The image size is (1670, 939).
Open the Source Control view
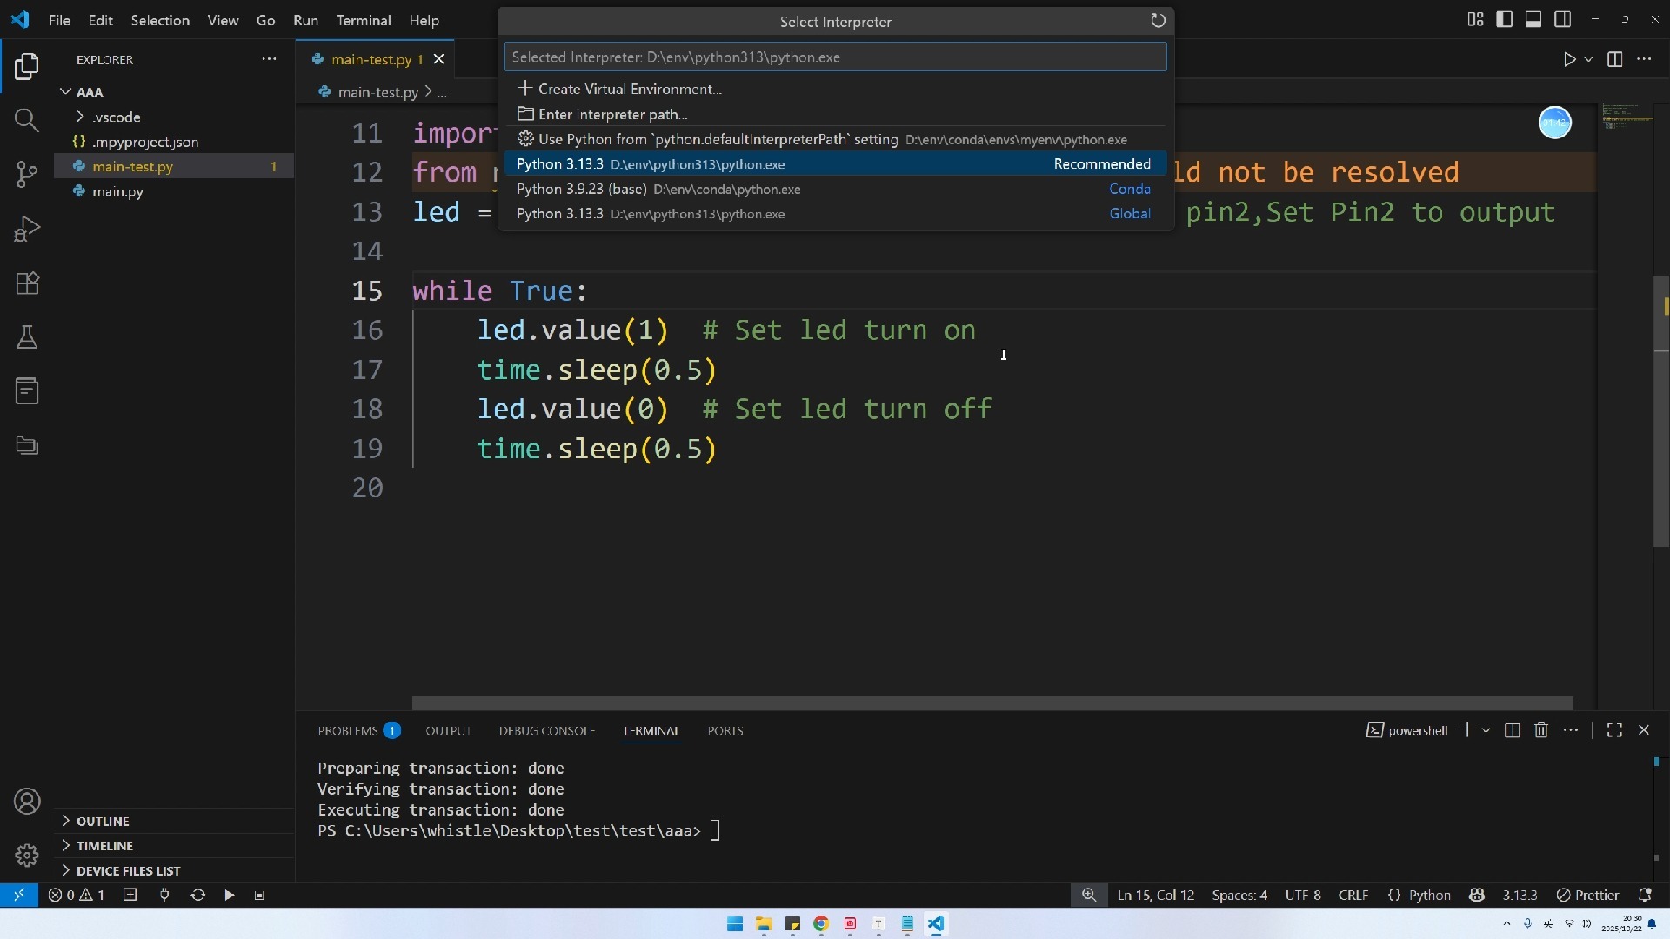tap(27, 175)
